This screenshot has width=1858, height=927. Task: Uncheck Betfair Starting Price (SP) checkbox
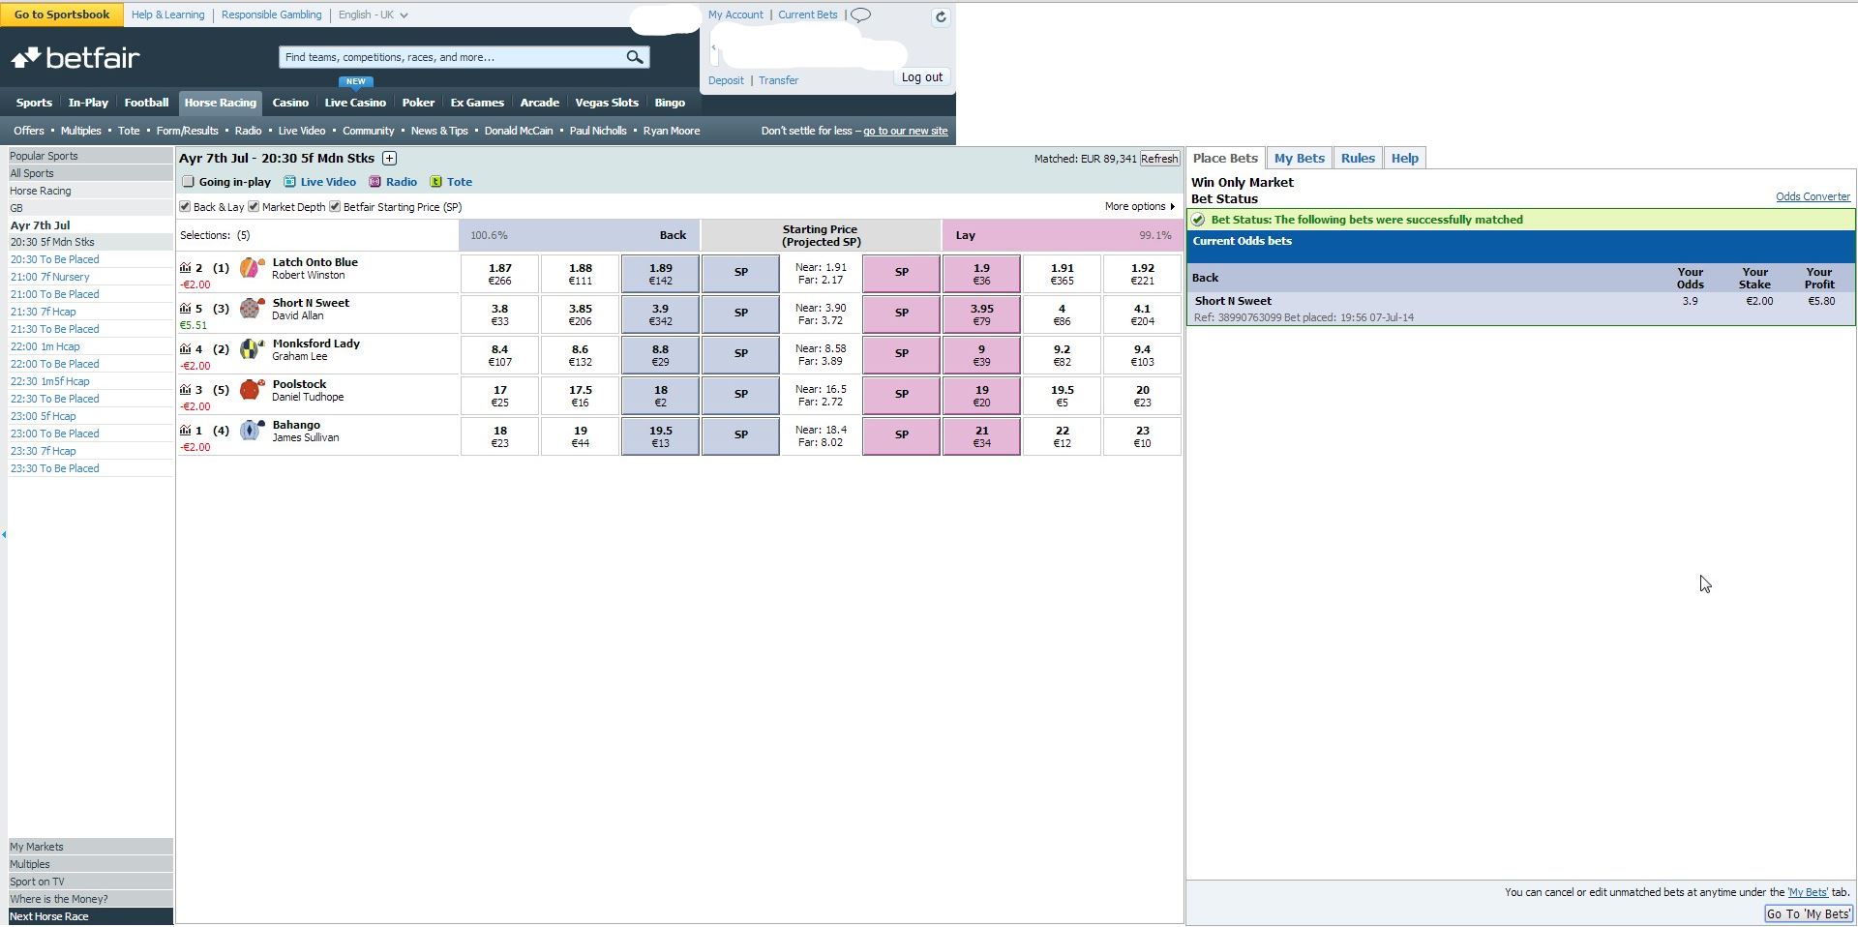tap(335, 206)
